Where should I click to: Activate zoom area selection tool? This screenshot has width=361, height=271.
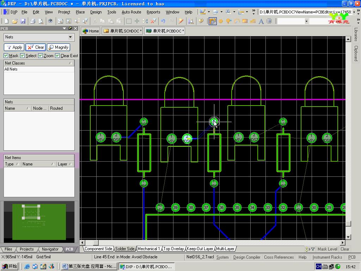coord(69,21)
